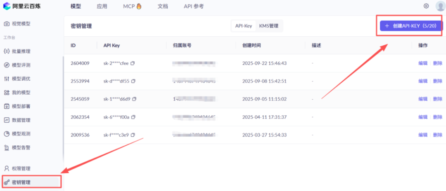The image size is (446, 191).
Task: Click the date 2025-04-11 17:31:37
Action: 264,117
